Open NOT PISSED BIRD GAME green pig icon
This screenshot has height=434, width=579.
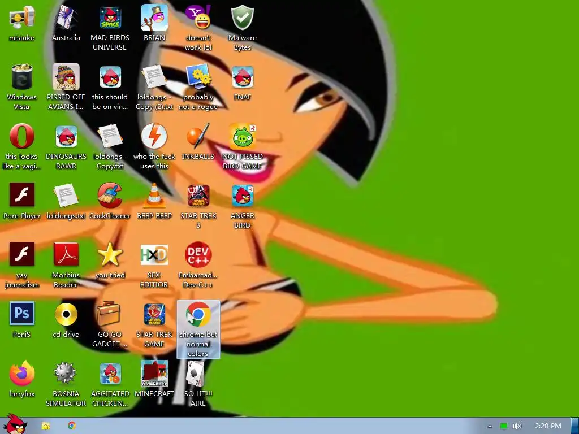coord(242,136)
